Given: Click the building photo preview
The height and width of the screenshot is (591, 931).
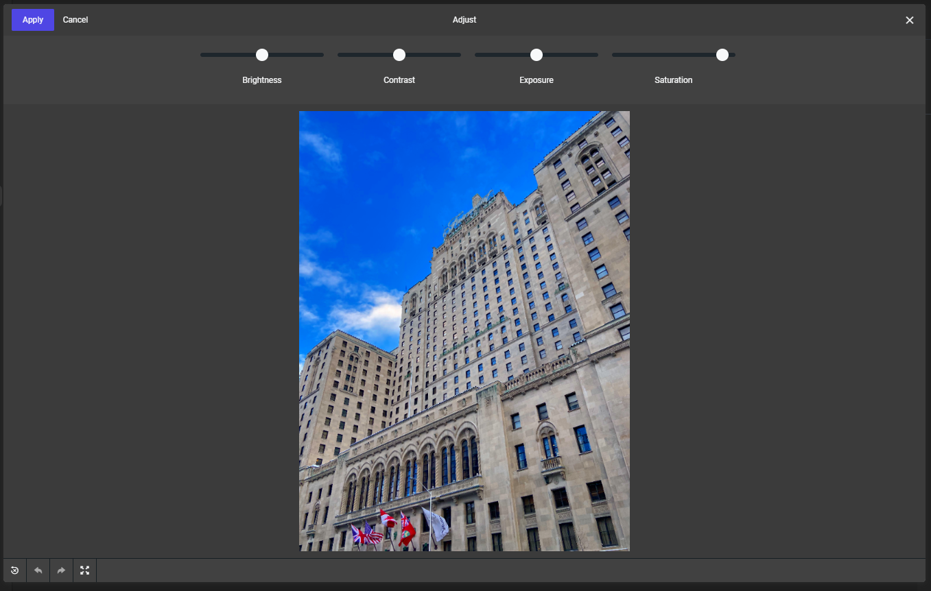Looking at the screenshot, I should 464,331.
